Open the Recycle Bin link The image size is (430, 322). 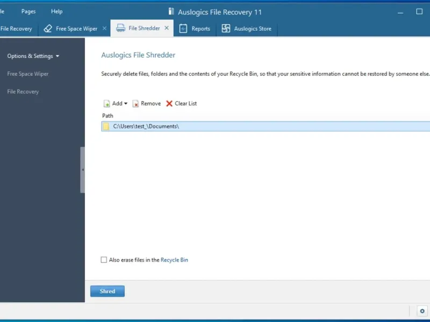pyautogui.click(x=174, y=260)
